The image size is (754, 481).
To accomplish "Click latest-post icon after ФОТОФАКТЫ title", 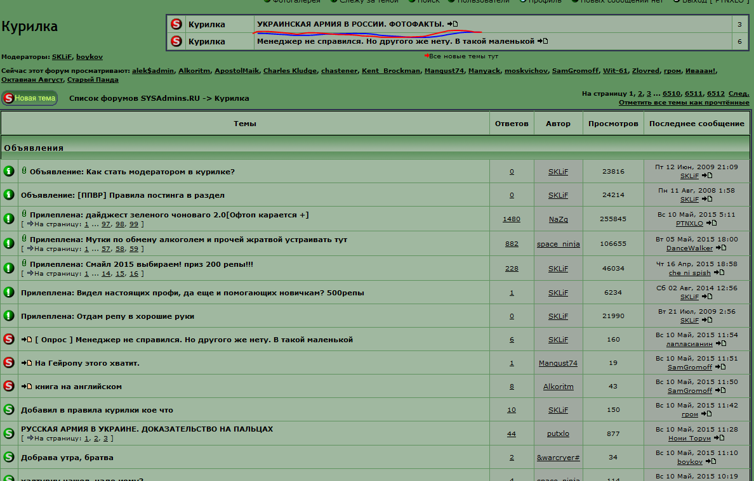I will 453,24.
